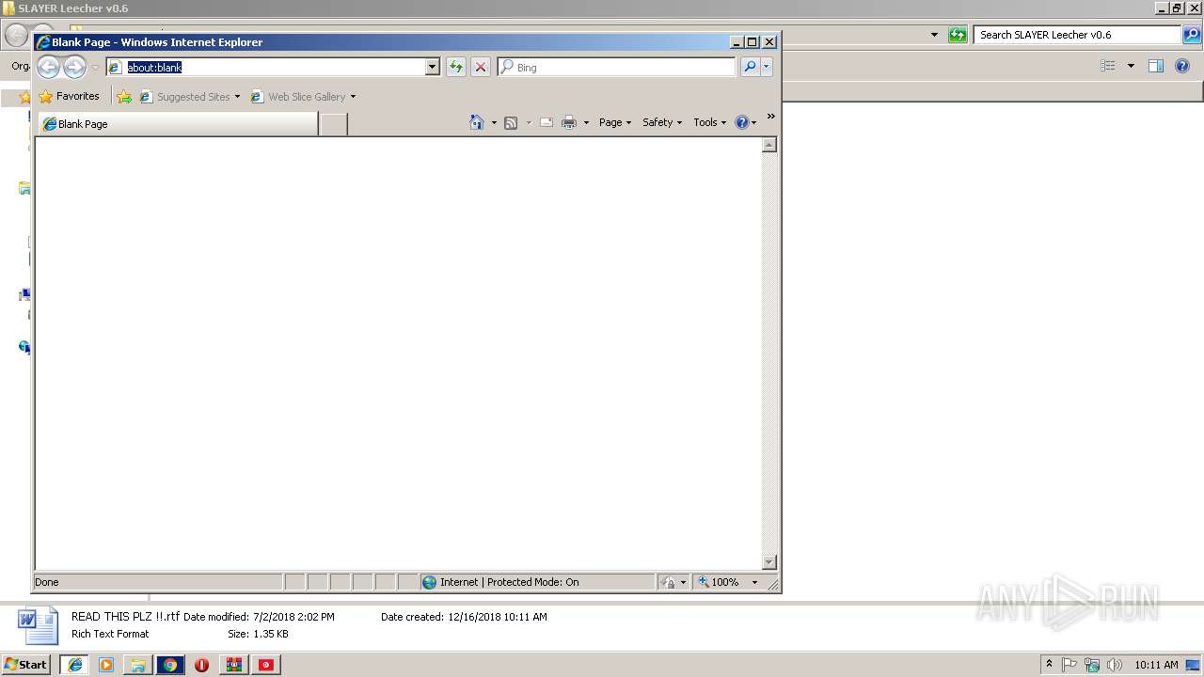This screenshot has width=1204, height=677.
Task: Click the Show Desktop button
Action: click(x=1194, y=665)
